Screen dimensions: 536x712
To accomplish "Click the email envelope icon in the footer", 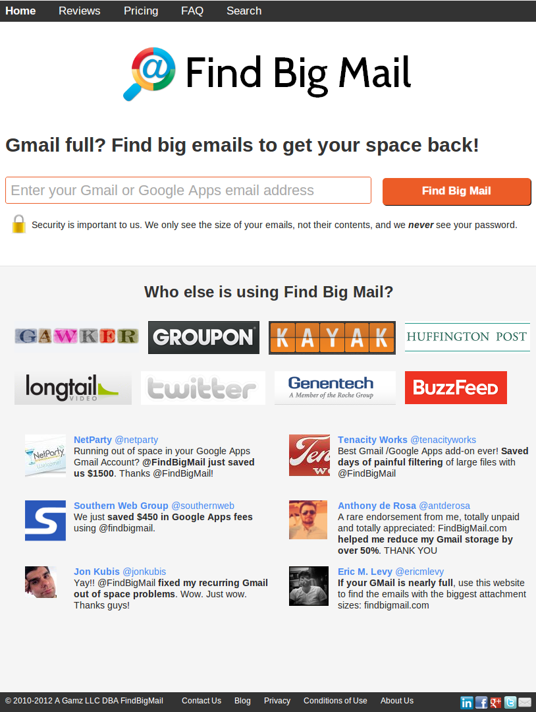I will pos(525,703).
